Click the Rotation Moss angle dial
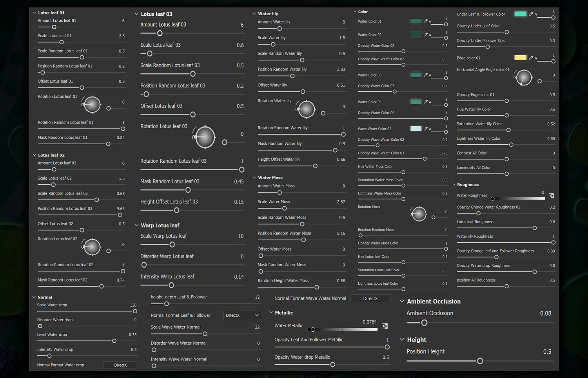 419,214
